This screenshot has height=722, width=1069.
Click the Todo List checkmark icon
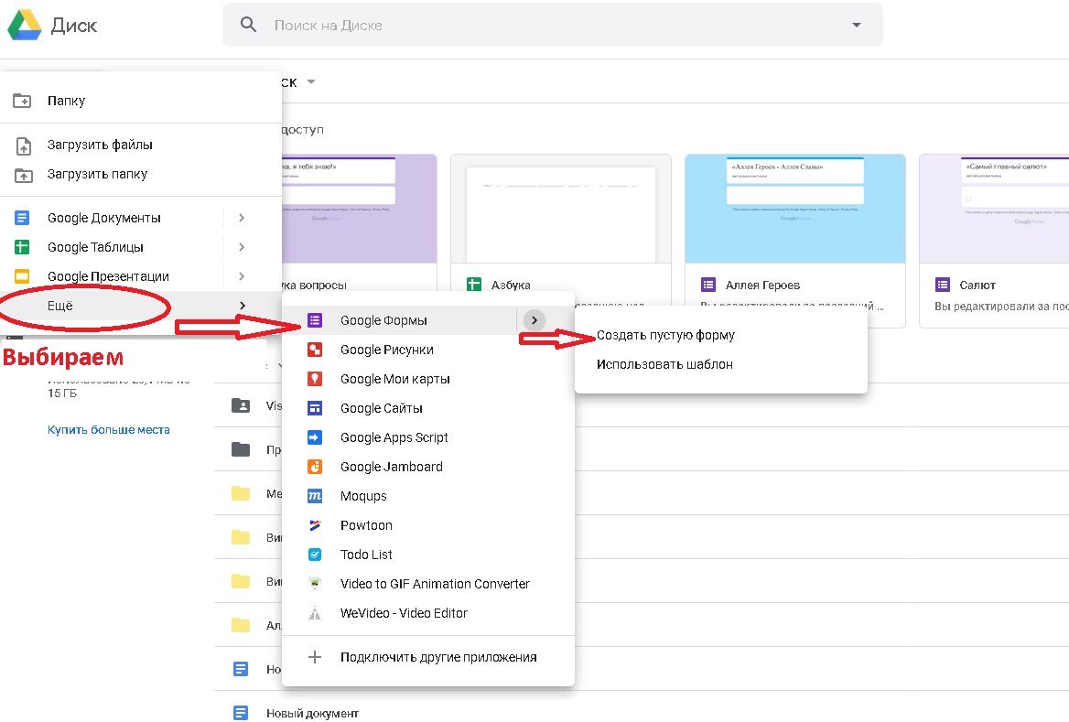click(314, 555)
